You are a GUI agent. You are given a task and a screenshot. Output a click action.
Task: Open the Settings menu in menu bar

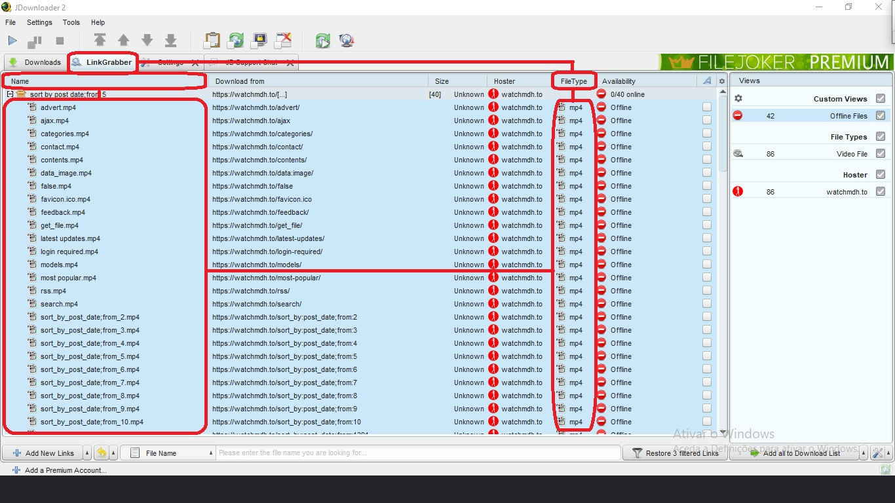click(39, 22)
